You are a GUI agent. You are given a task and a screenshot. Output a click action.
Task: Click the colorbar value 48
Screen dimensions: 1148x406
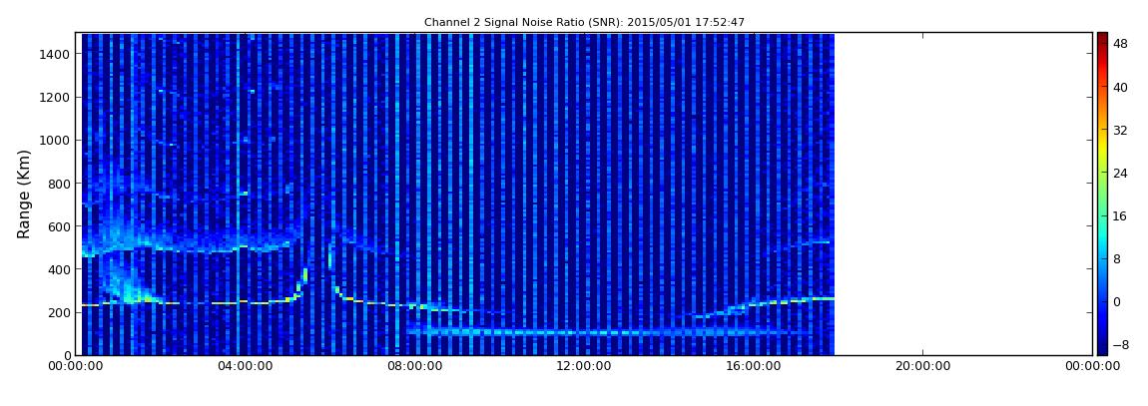(x=1120, y=44)
